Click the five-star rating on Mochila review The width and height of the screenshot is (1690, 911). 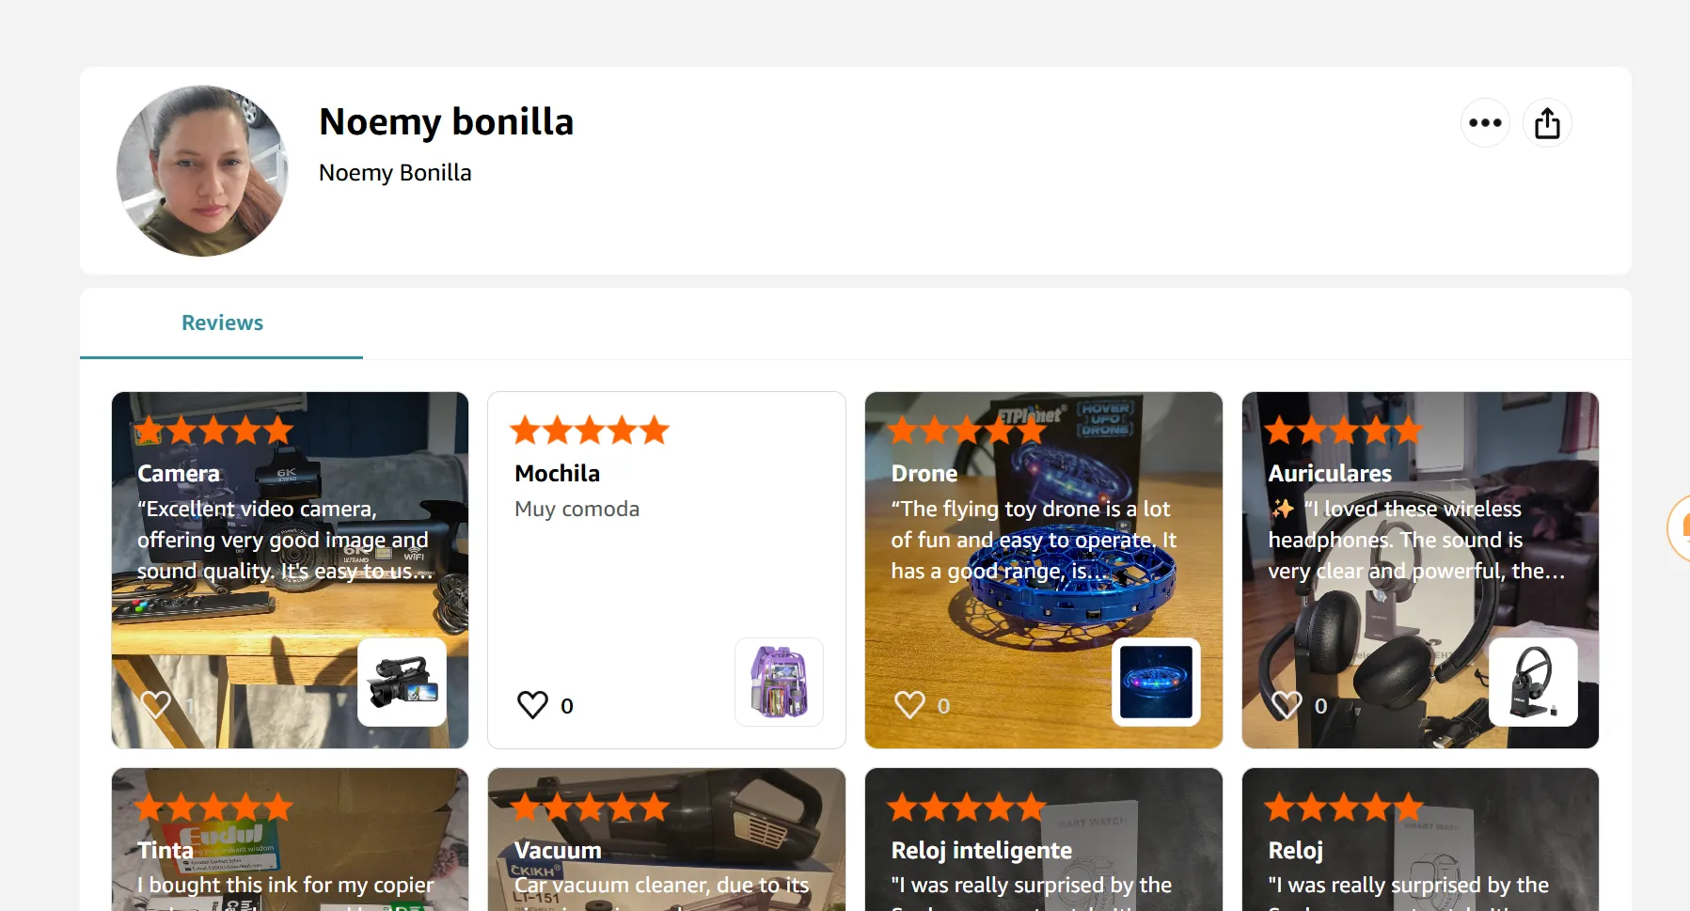(590, 431)
